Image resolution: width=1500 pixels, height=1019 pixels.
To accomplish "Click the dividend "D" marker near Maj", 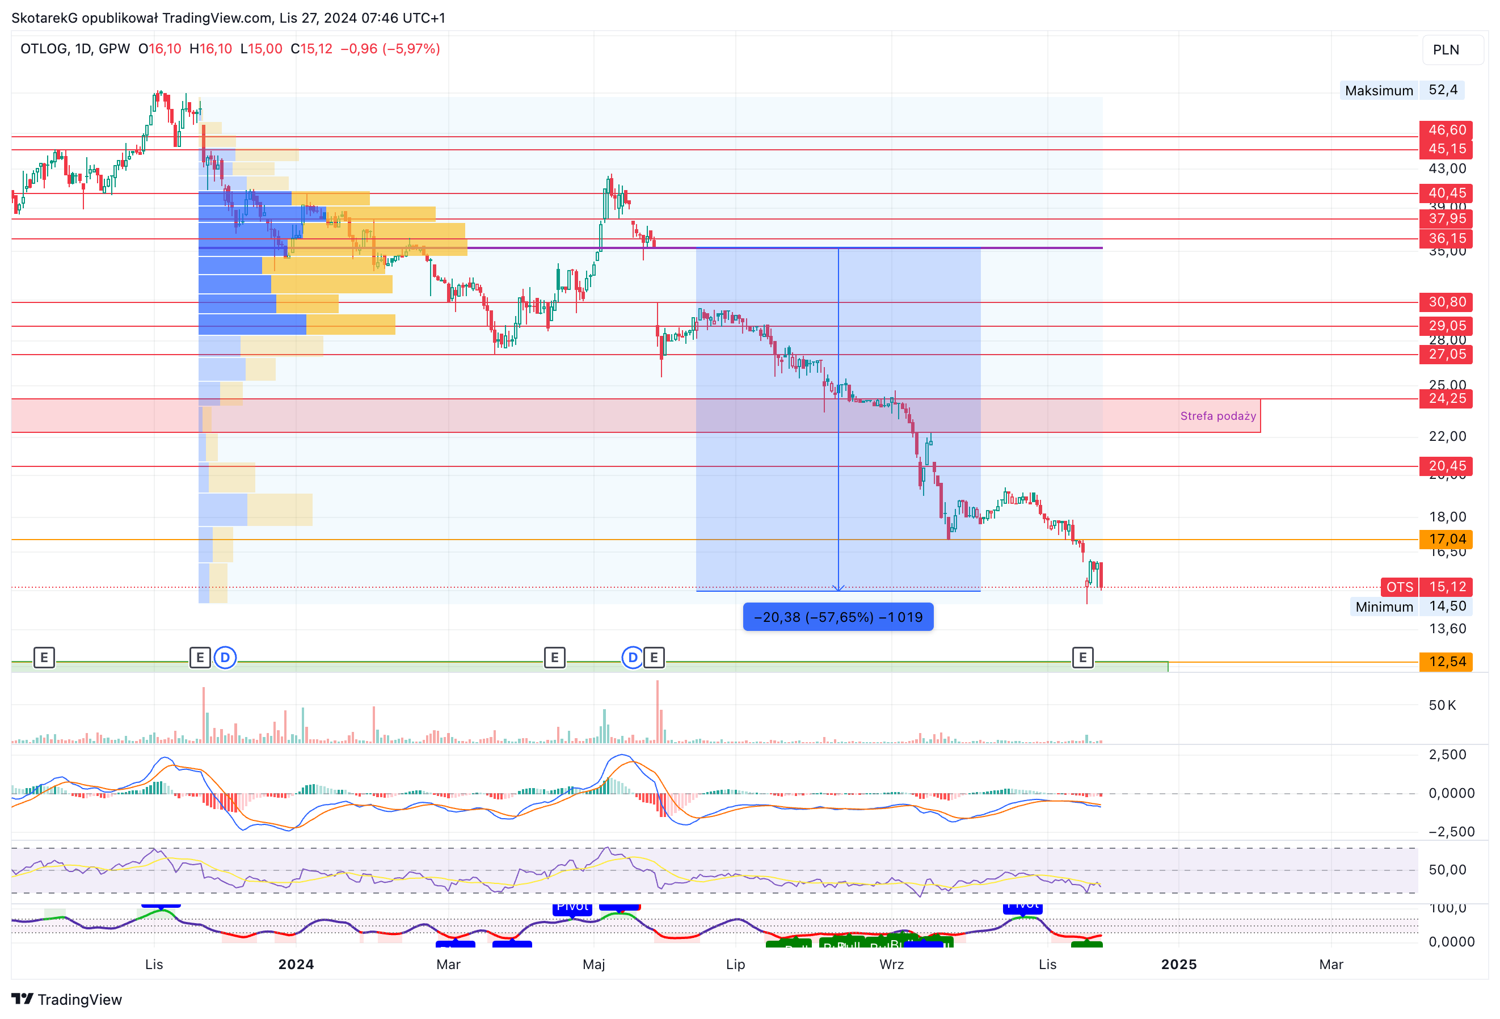I will click(633, 658).
